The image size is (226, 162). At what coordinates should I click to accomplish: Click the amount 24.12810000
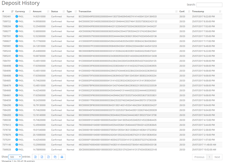[39, 46]
